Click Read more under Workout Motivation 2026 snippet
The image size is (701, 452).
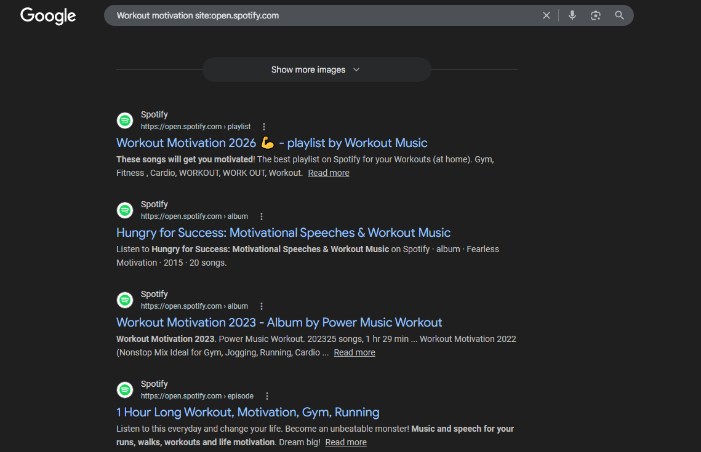pos(329,173)
